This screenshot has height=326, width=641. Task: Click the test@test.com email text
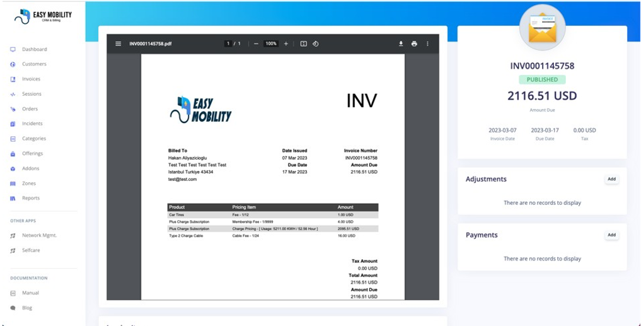[182, 179]
